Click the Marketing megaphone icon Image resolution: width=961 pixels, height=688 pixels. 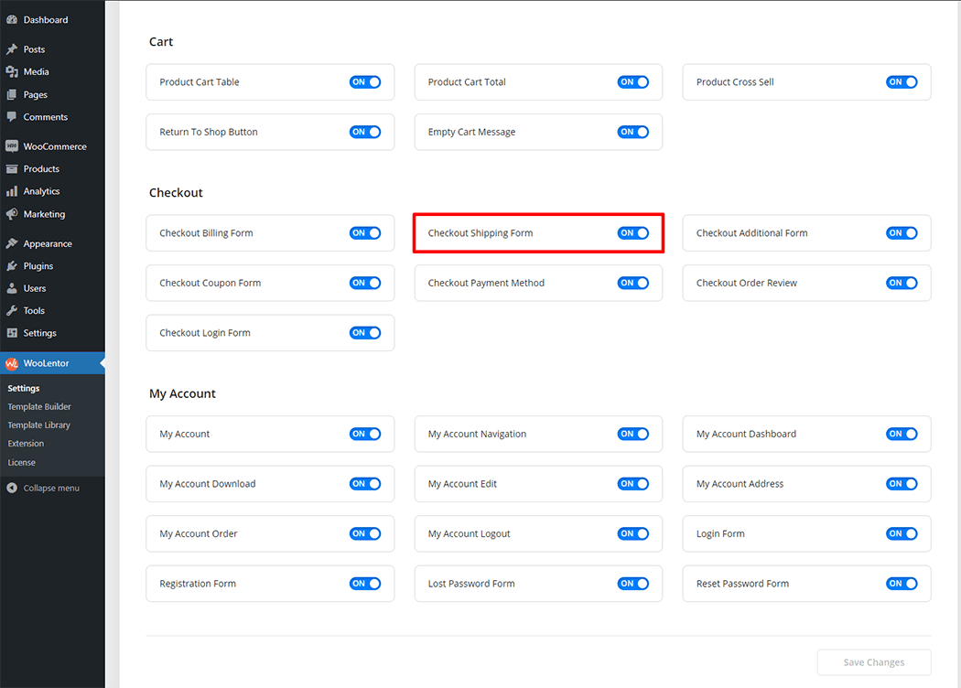(x=12, y=214)
